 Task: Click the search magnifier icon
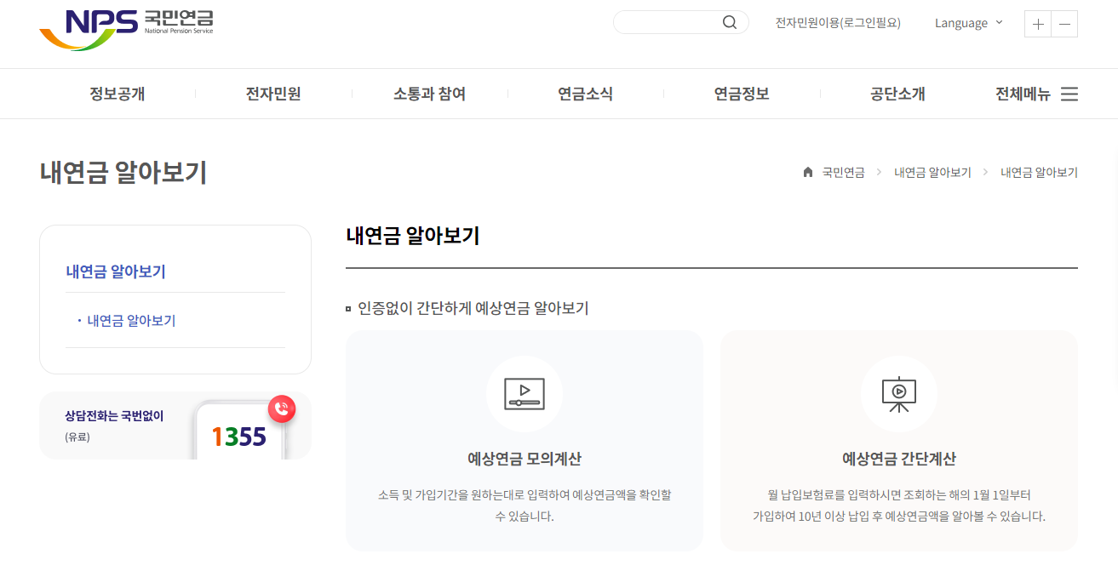[729, 22]
